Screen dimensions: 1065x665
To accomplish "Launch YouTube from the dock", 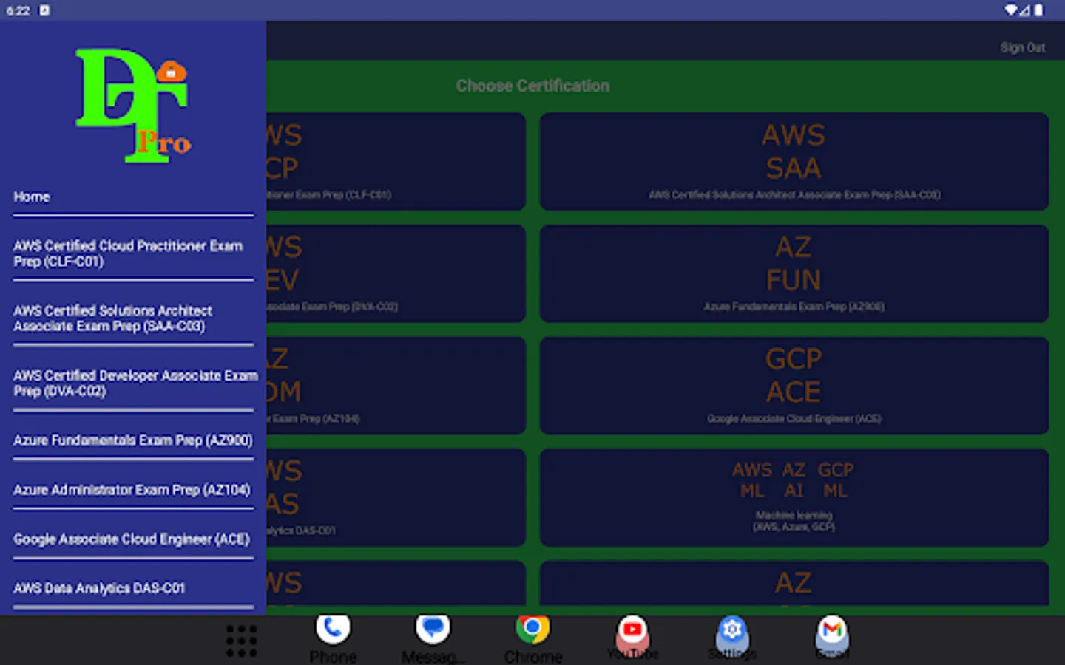I will click(632, 638).
